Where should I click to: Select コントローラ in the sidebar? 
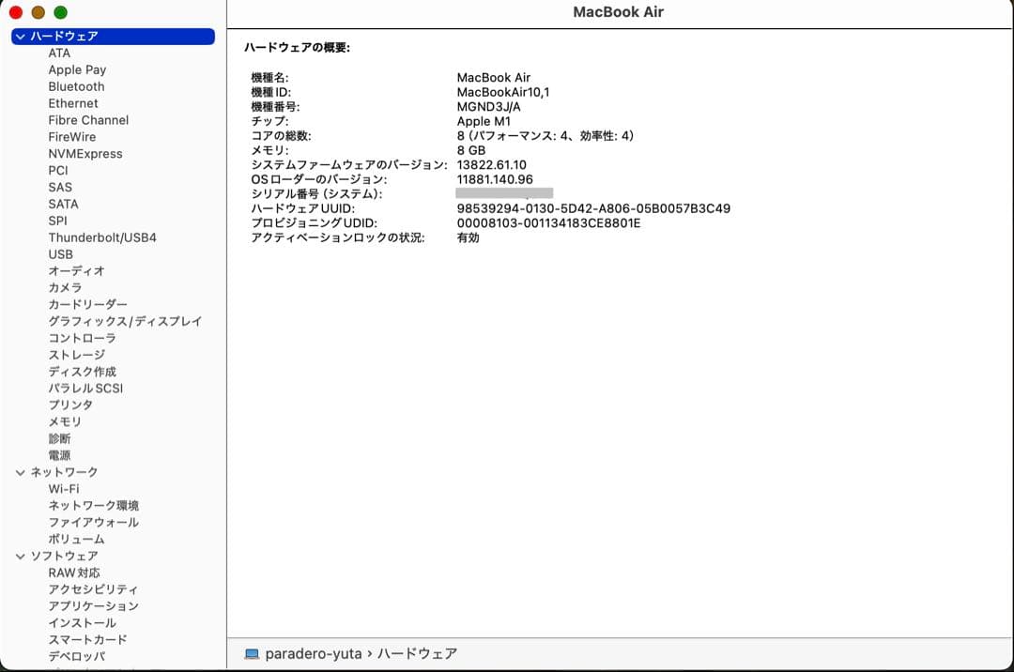pos(82,338)
